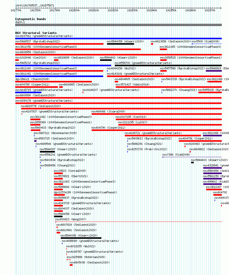Open nsv5688456 Chuang2021 variant

click(58, 165)
